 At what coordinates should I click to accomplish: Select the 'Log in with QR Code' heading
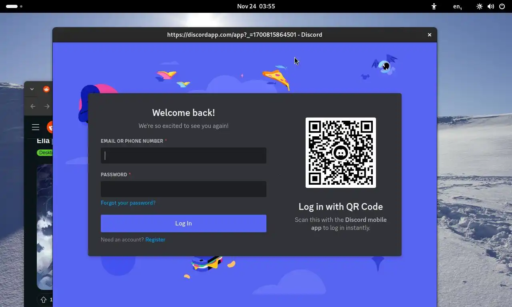coord(341,207)
